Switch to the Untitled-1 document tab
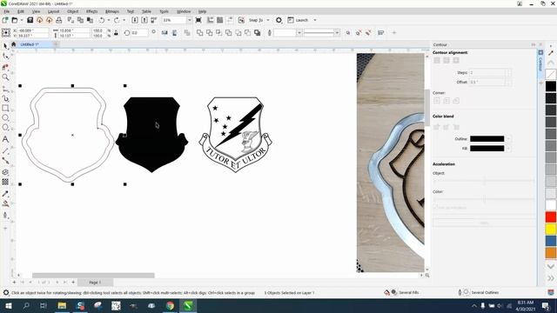557x313 pixels. coord(30,44)
